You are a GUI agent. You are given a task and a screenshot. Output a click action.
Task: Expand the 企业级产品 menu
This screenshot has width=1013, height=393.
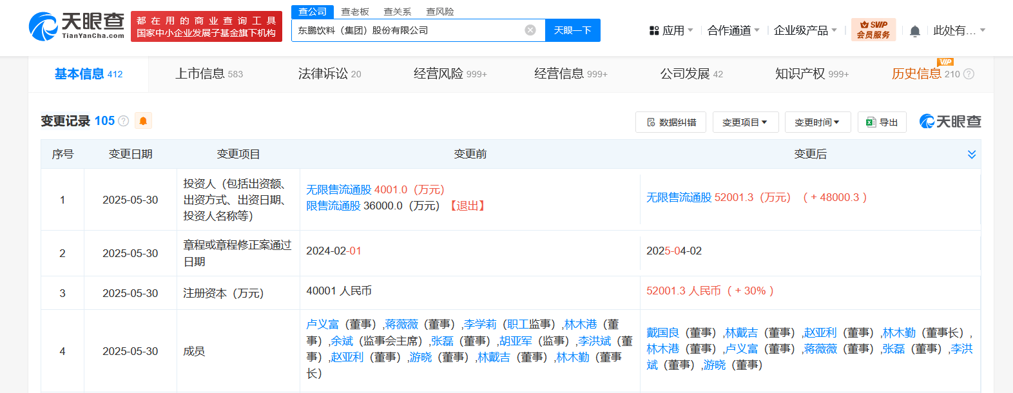pyautogui.click(x=806, y=30)
